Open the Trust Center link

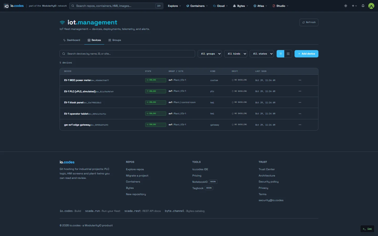point(267,169)
